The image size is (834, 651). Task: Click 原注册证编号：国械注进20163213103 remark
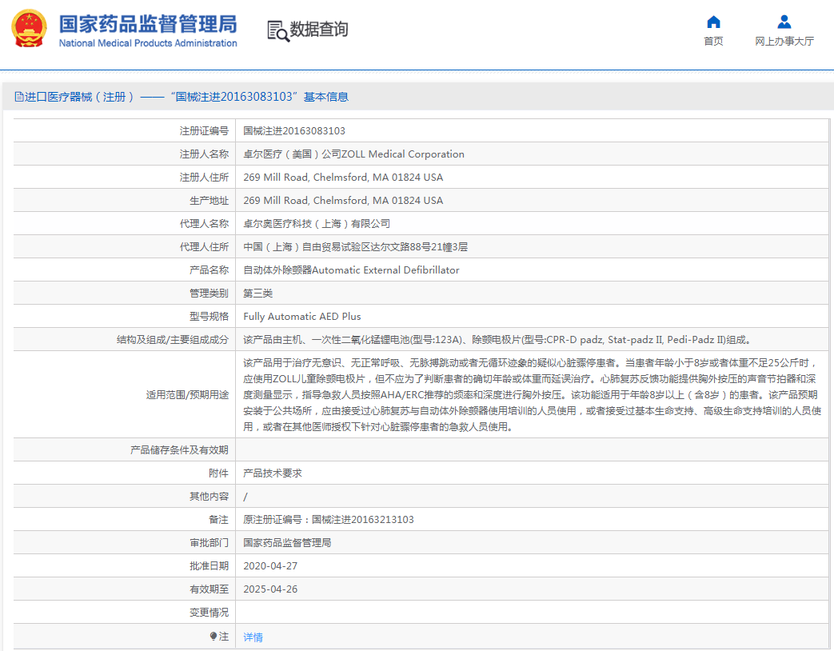[328, 520]
